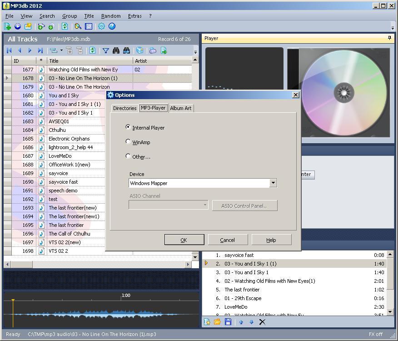Click the grouping layout icon in tracks toolbar
This screenshot has height=341, width=398.
(53, 50)
